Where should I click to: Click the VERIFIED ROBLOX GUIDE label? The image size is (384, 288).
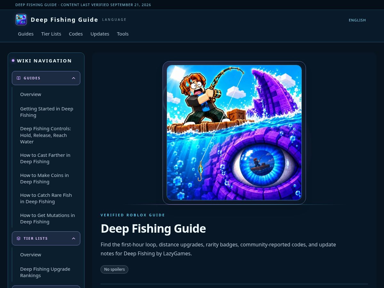click(133, 215)
